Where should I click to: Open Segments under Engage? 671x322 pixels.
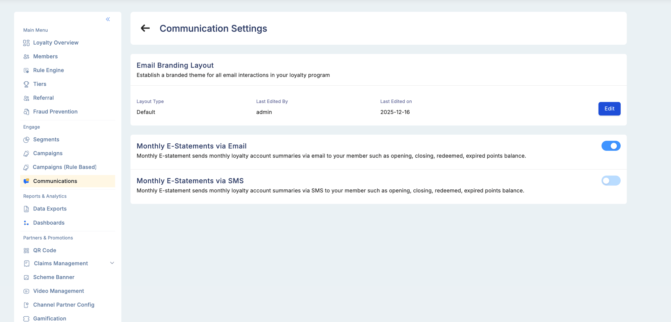67,139
